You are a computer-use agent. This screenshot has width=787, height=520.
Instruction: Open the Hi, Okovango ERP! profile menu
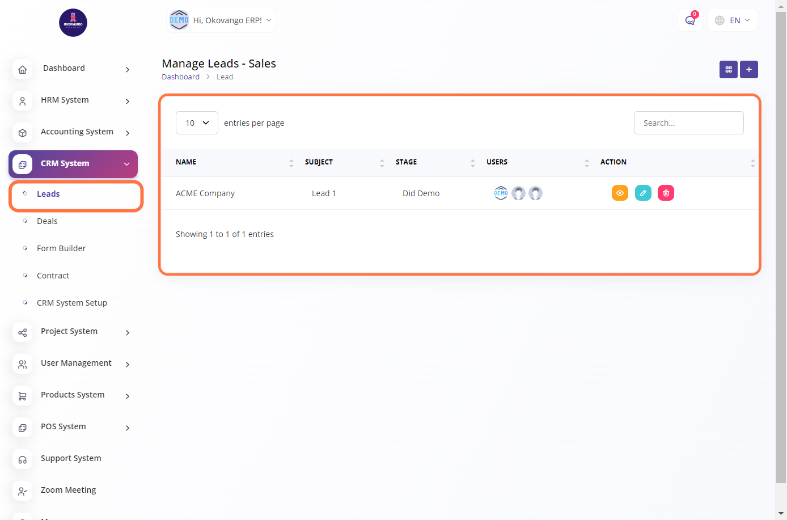coord(221,20)
